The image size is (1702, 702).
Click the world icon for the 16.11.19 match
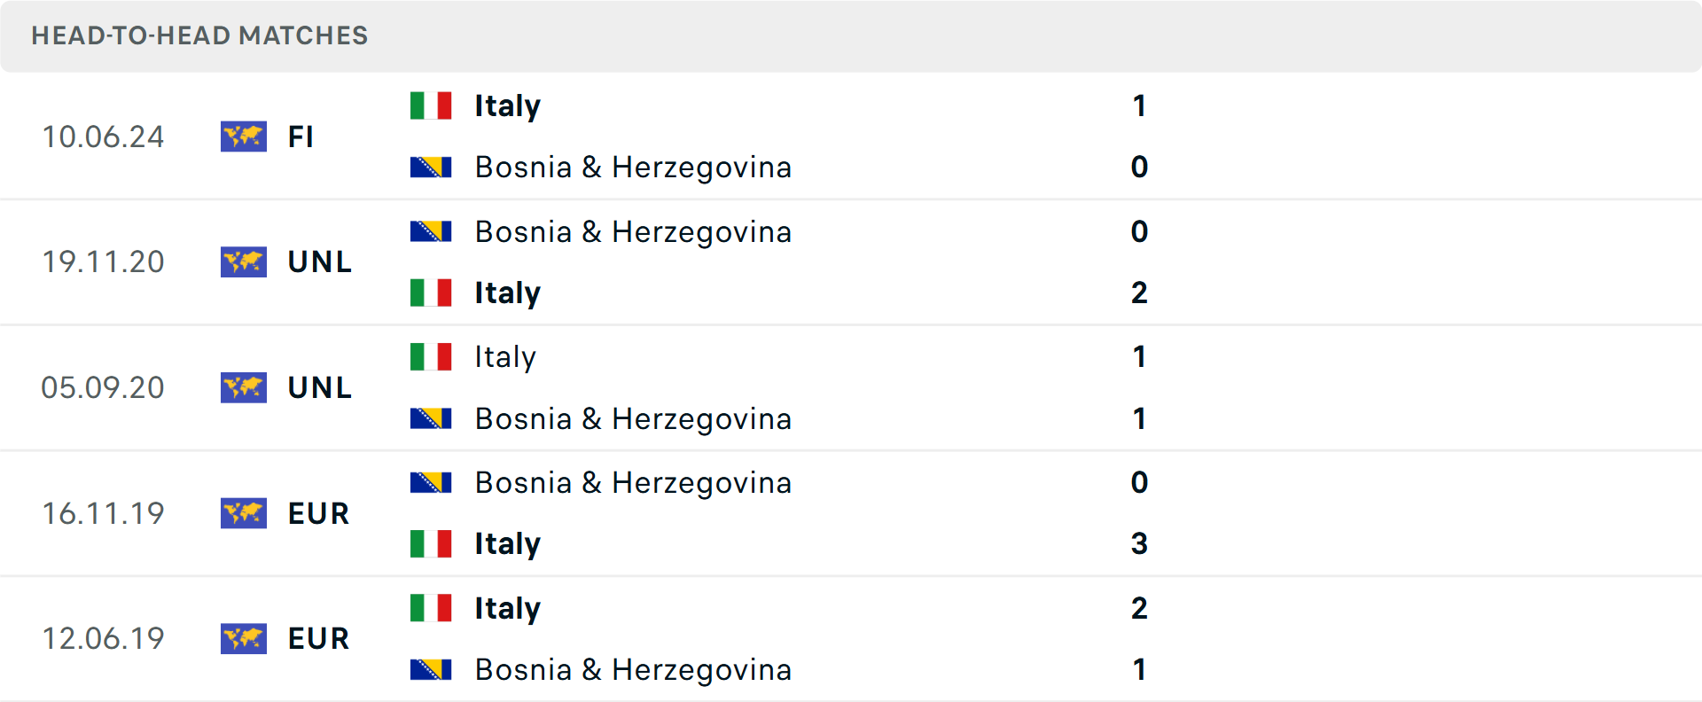244,513
